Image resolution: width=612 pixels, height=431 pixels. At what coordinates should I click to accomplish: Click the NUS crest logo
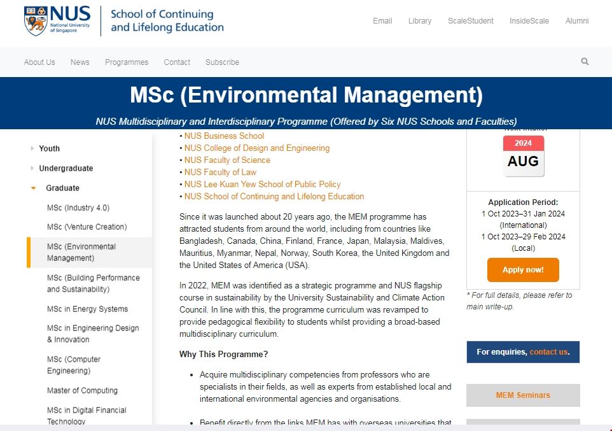point(35,21)
